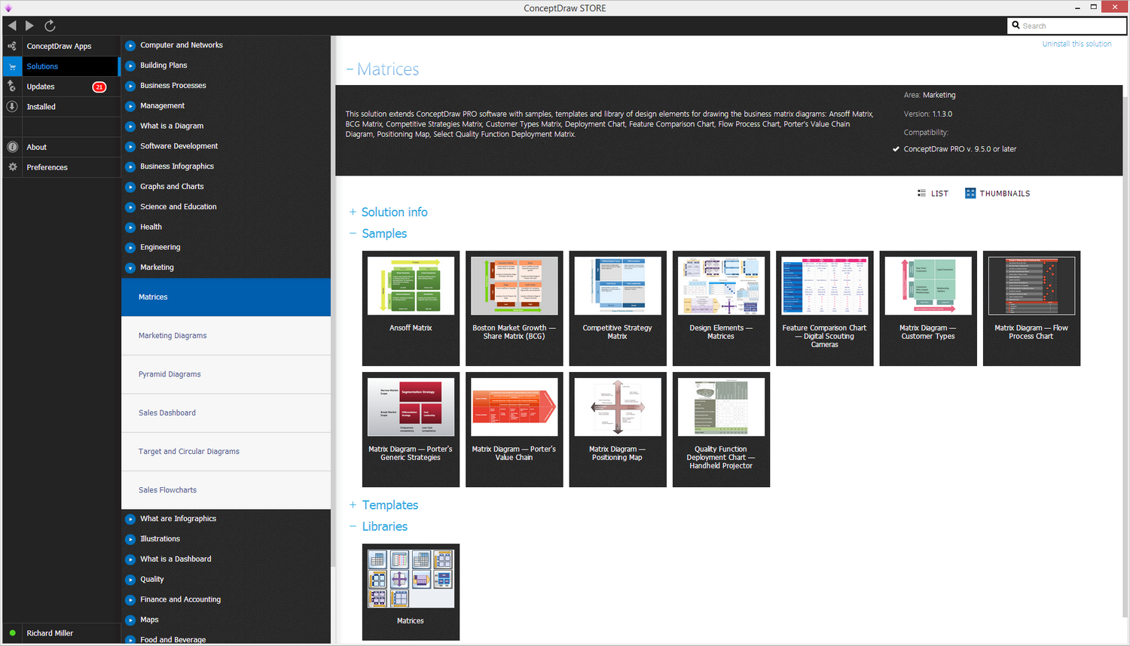Click the Updates sidebar icon
Screen dimensions: 1130x646
click(12, 87)
